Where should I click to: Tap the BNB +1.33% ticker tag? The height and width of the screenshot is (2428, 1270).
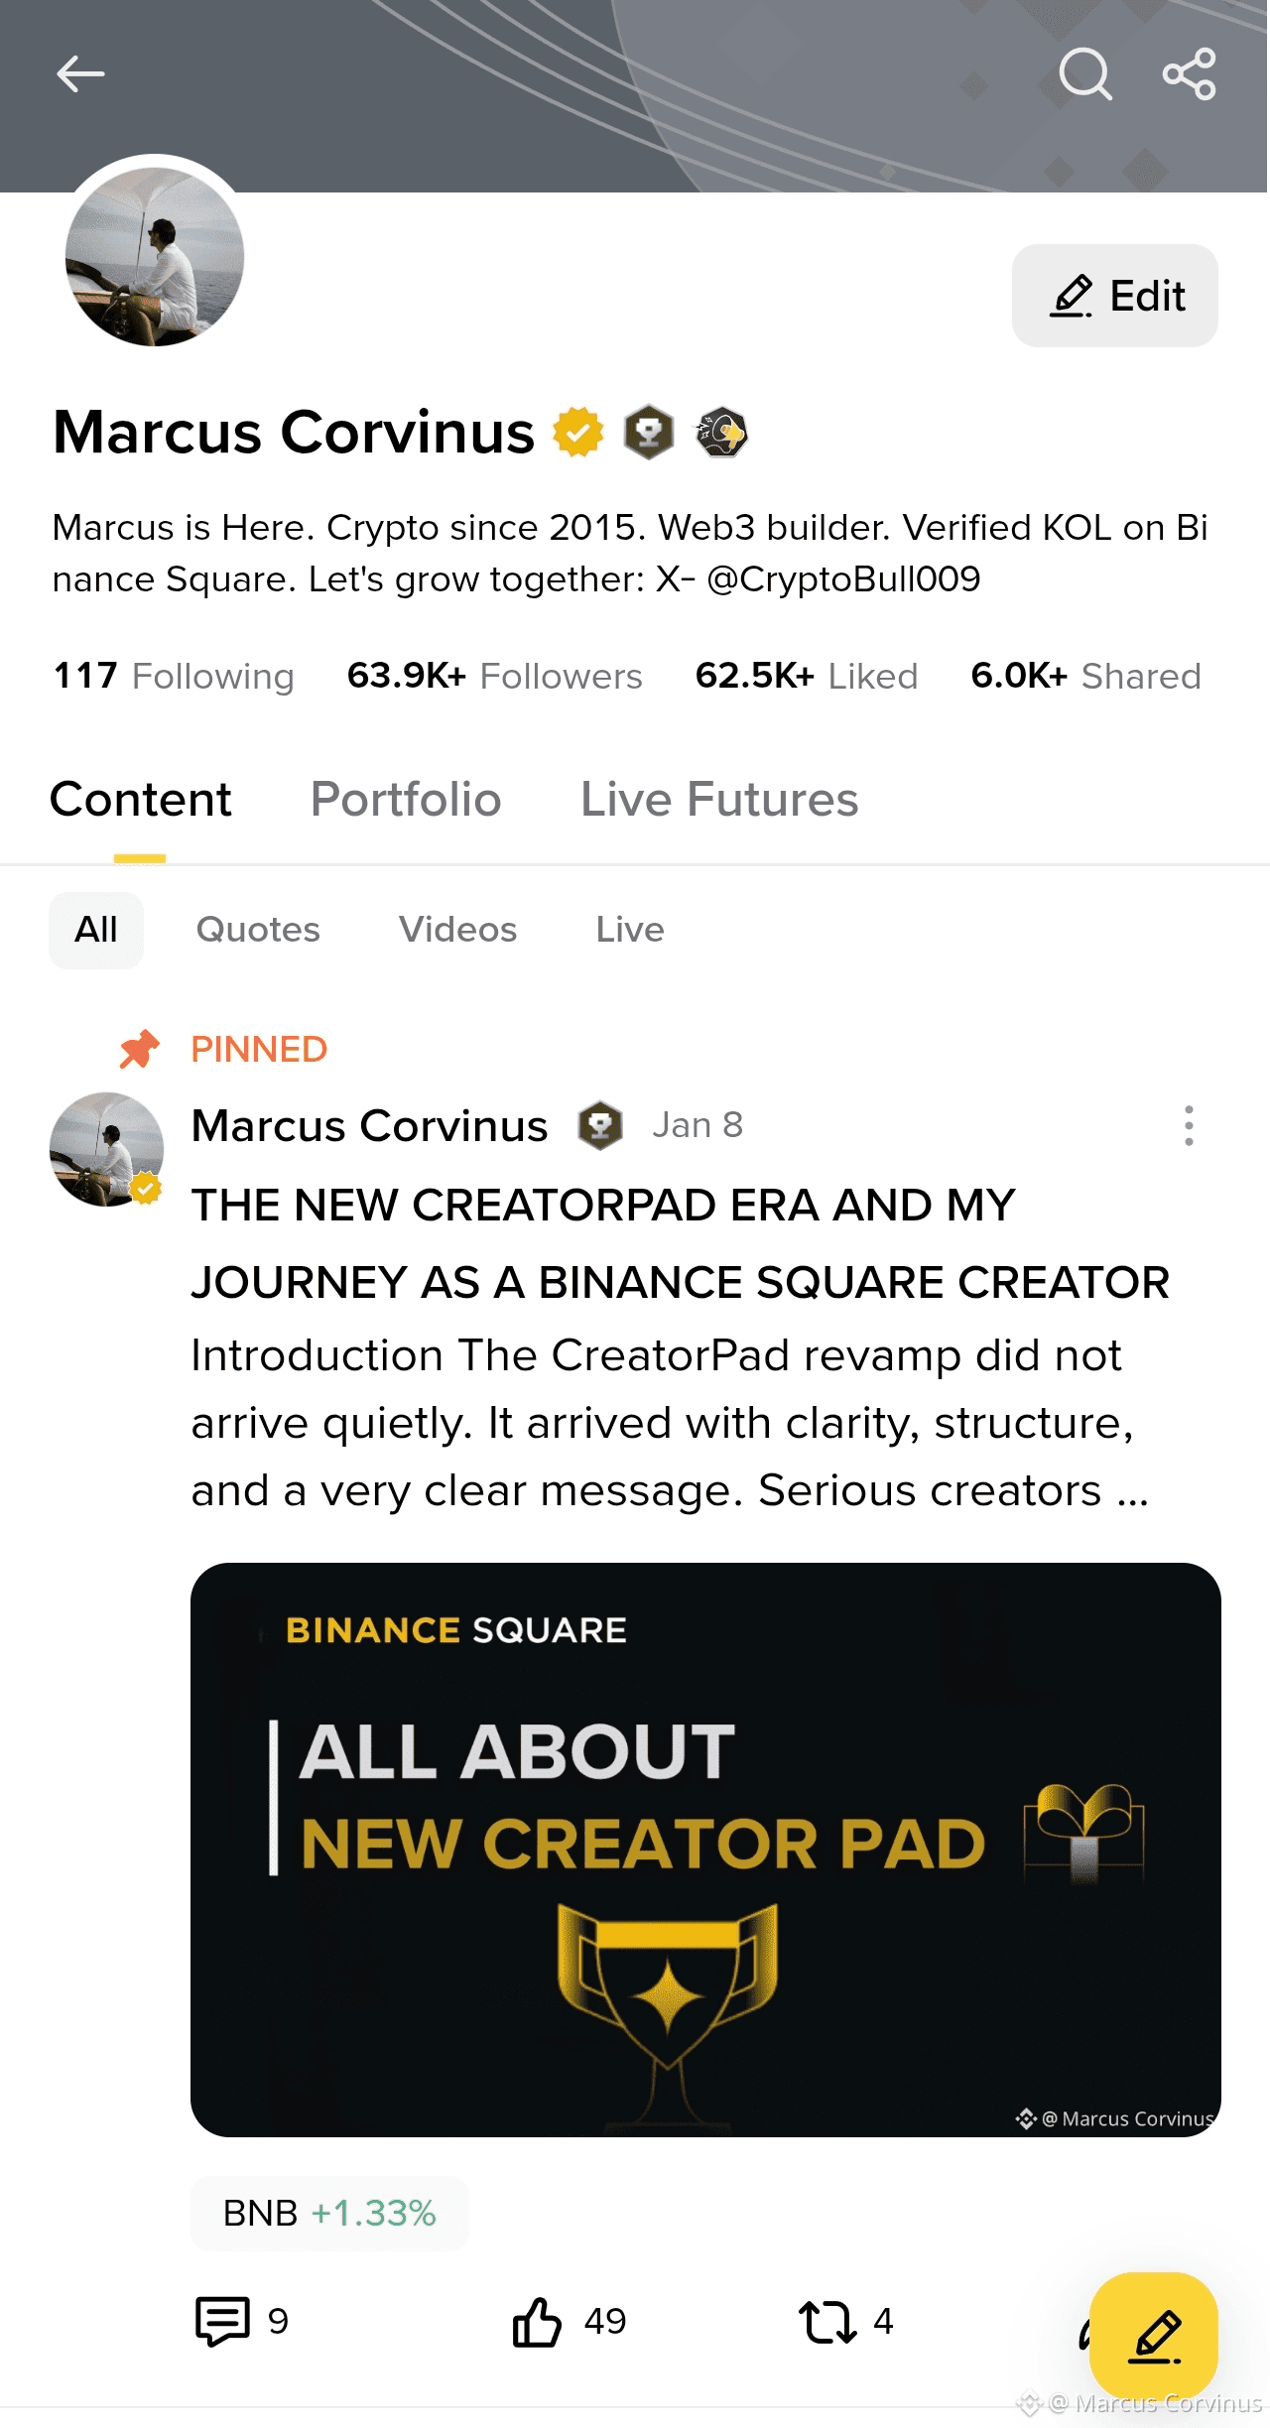(329, 2214)
